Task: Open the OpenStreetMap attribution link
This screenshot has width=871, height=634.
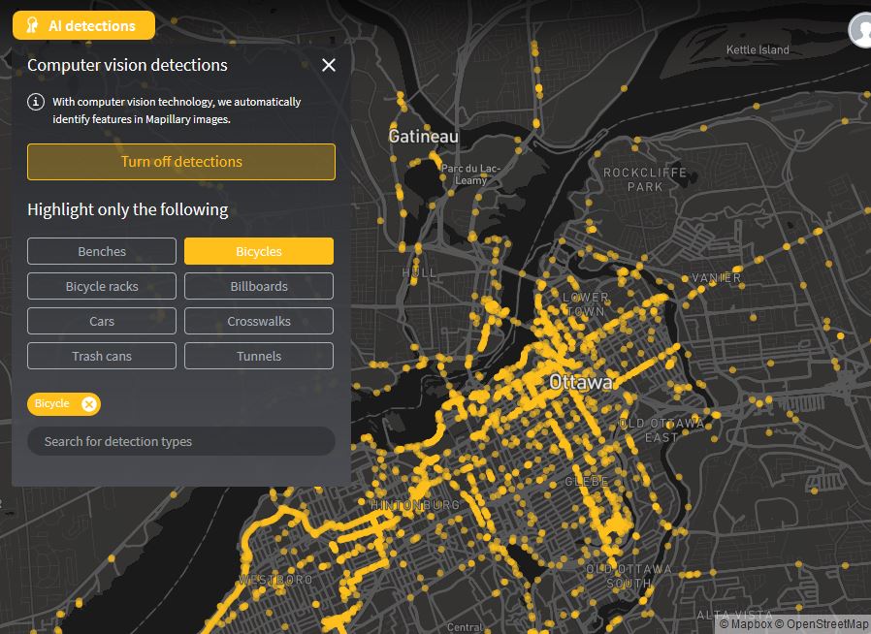Action: click(x=825, y=625)
